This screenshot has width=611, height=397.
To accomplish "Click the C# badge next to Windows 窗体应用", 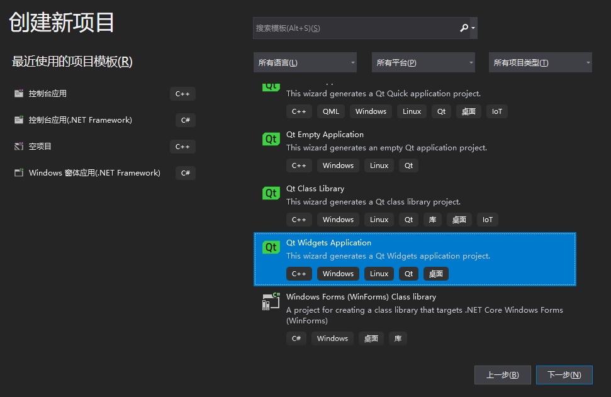I will 186,173.
